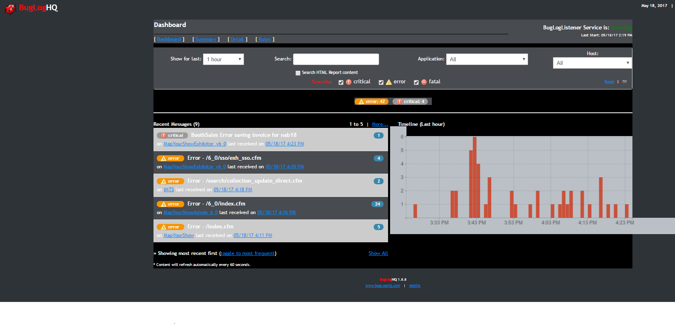Open the Rules tab

pos(265,39)
